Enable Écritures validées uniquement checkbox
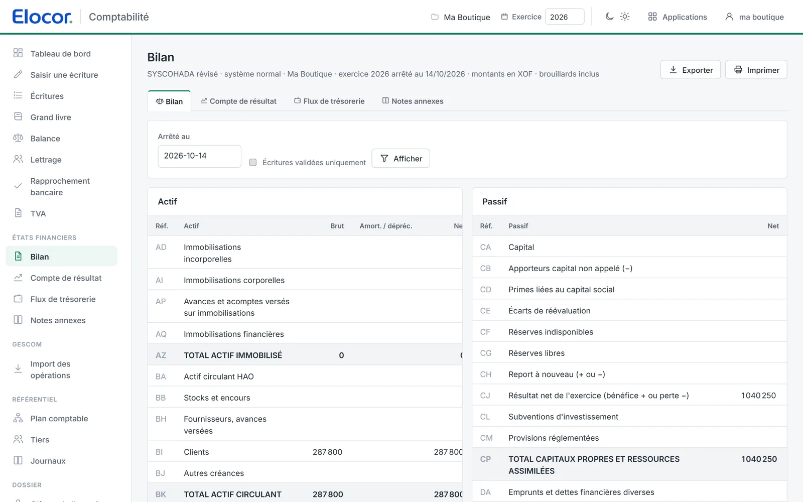The width and height of the screenshot is (803, 502). point(253,162)
